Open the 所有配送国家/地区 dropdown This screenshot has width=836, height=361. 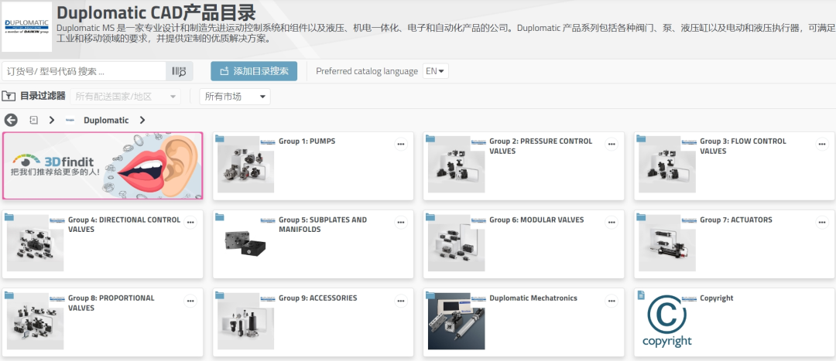coord(125,97)
